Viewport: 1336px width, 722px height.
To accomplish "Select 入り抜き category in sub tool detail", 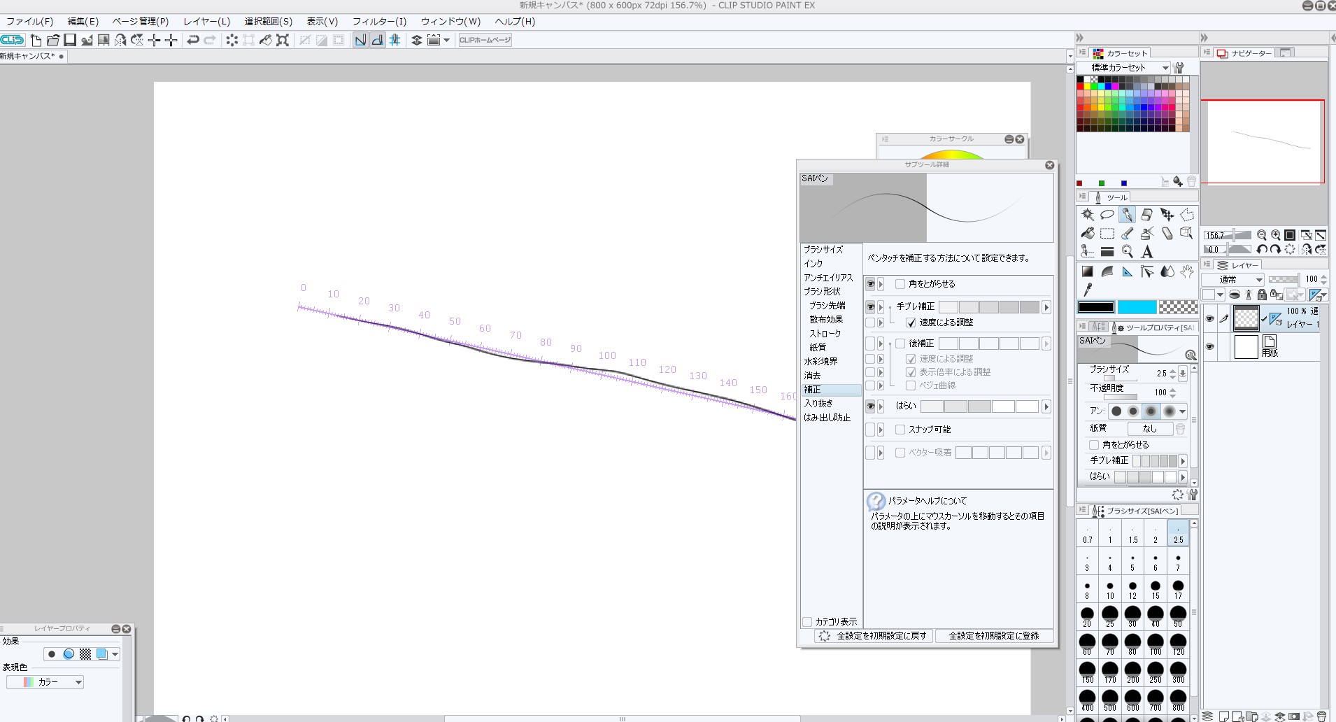I will [818, 404].
